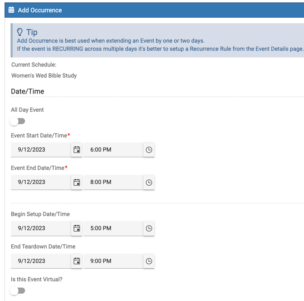Click the 5:00 PM setup time field
This screenshot has height=301, width=304.
pos(113,228)
